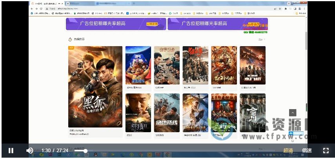Click the left purple advertisement banner
Image resolution: width=335 pixels, height=158 pixels.
(115, 24)
